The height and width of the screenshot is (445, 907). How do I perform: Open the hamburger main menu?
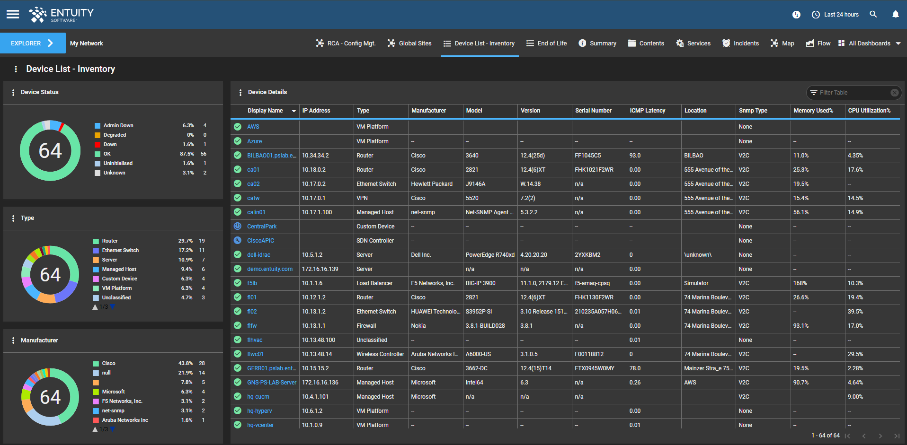click(x=13, y=14)
